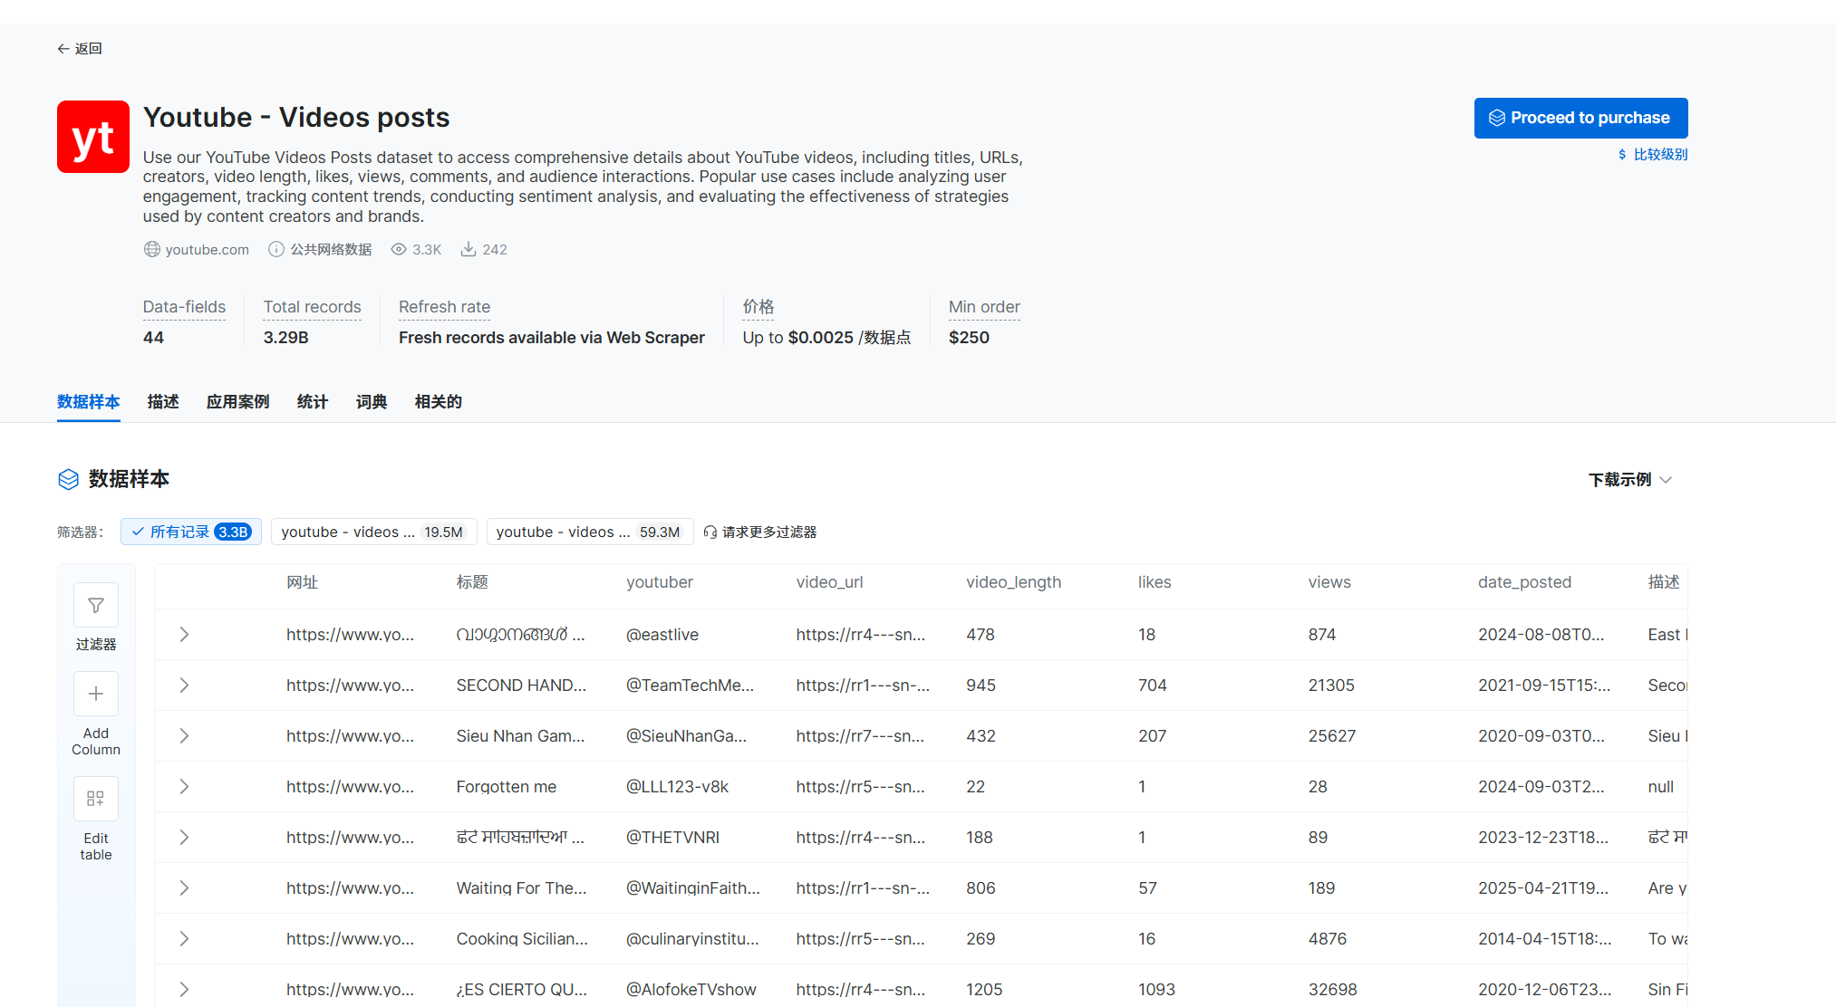This screenshot has width=1836, height=1007.
Task: Click the video_url column header
Action: coord(829,582)
